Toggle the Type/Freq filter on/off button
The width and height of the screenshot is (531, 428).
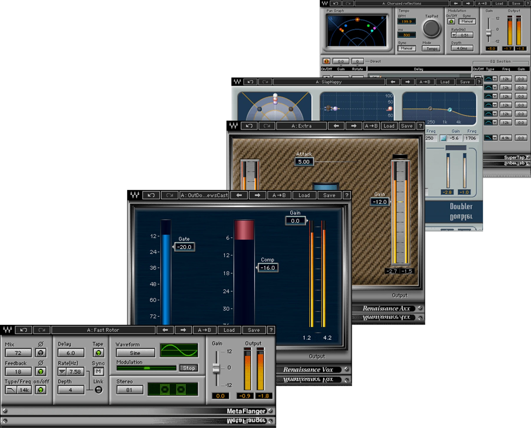pos(41,390)
